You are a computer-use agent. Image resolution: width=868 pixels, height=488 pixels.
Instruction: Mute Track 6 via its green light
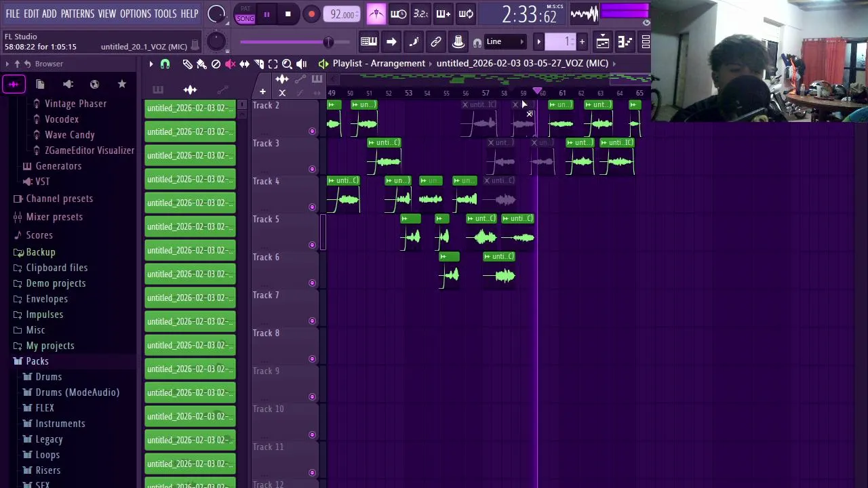tap(312, 283)
